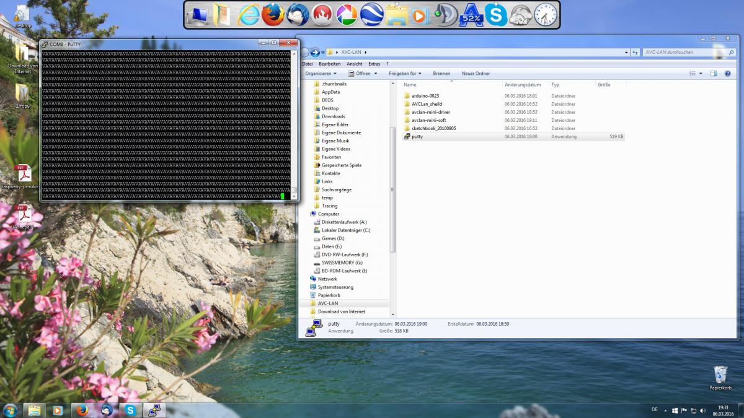
Task: Toggle the Explorer preview pane
Action: [714, 74]
